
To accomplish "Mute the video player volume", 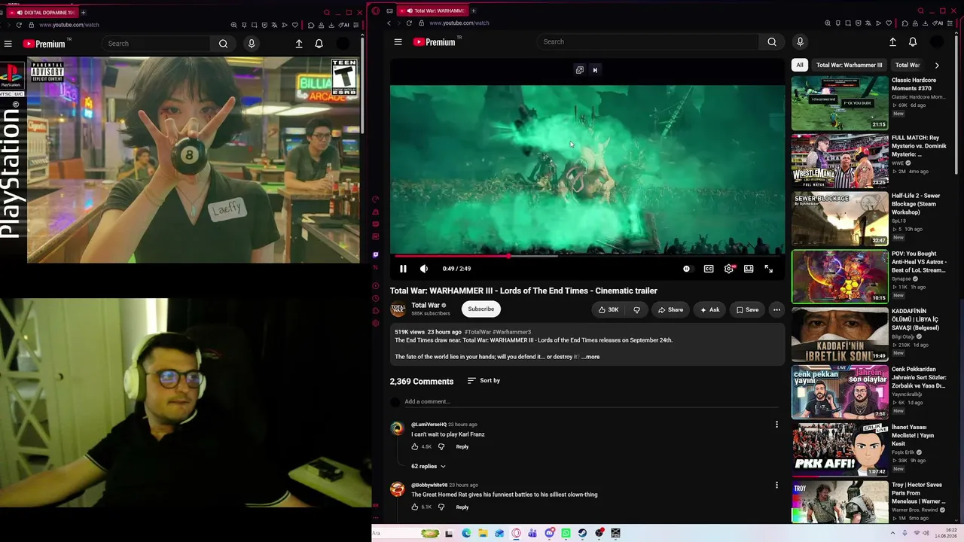I will 424,269.
